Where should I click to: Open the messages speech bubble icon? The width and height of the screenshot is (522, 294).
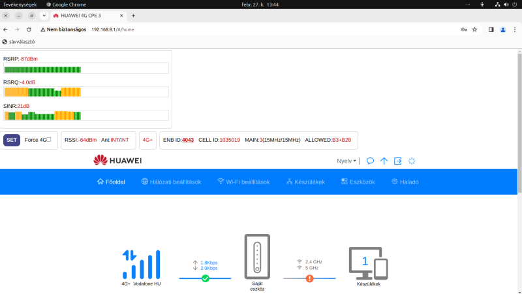coord(370,161)
